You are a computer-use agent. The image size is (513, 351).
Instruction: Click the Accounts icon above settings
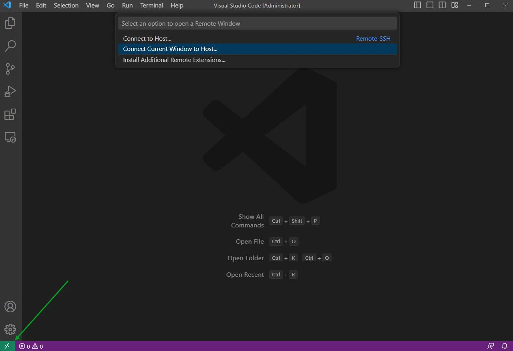(x=10, y=306)
